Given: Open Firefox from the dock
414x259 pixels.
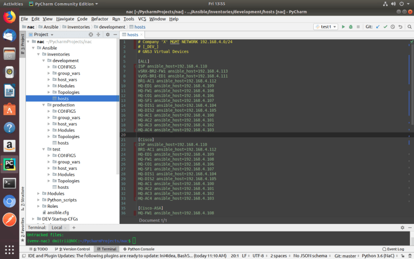Looking at the screenshot, I should 10,17.
